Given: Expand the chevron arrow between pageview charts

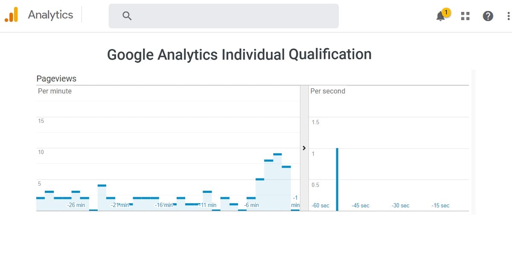Looking at the screenshot, I should click(x=304, y=148).
